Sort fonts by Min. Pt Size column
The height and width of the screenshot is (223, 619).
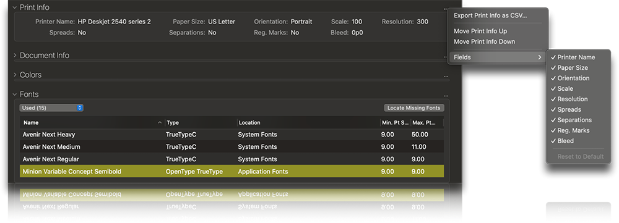(x=395, y=122)
